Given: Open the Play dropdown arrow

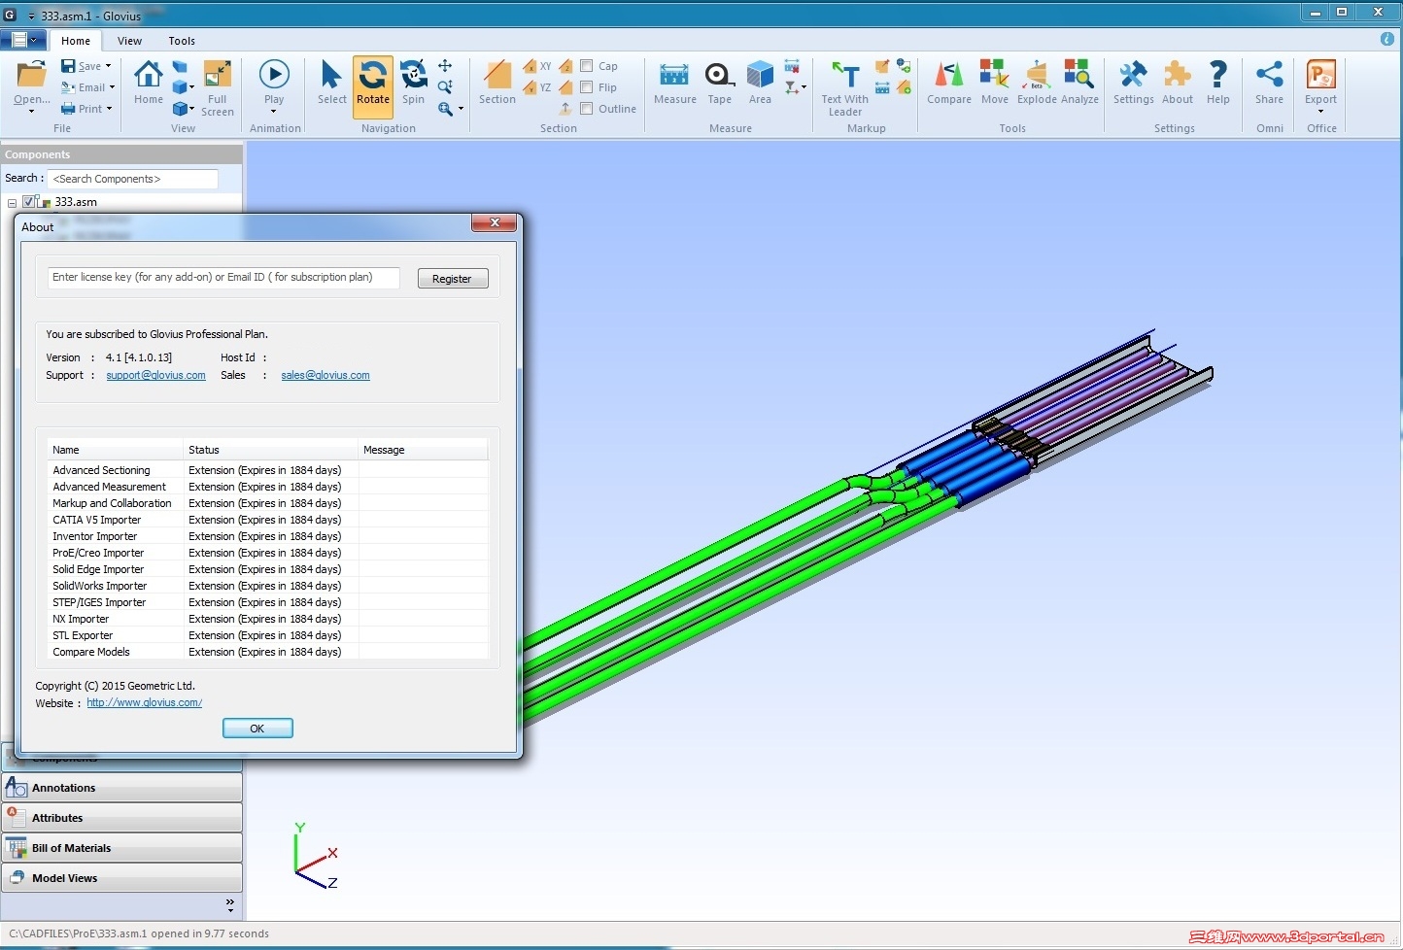Looking at the screenshot, I should point(274,112).
